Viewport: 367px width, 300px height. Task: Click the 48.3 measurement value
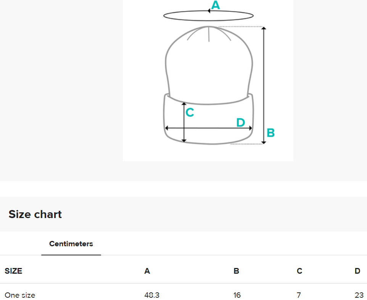tap(152, 295)
